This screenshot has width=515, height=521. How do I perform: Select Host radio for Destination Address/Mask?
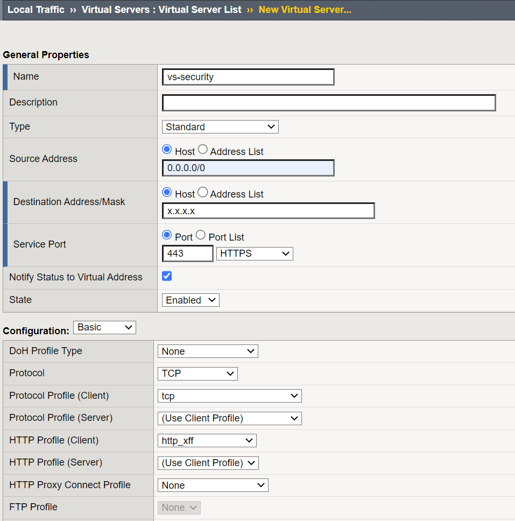tap(167, 192)
